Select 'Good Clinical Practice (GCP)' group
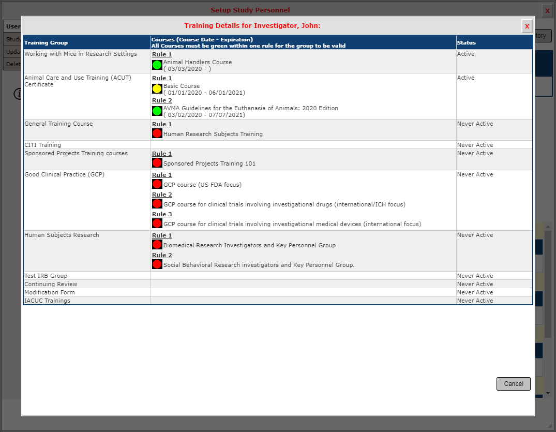This screenshot has width=556, height=432. click(64, 174)
